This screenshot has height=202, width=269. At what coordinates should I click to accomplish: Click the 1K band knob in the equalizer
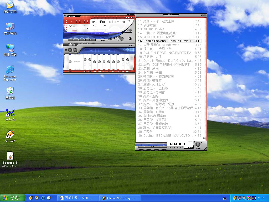pos(104,62)
